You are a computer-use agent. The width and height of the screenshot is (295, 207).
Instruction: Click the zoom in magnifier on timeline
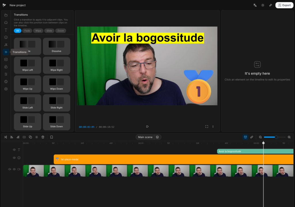(289, 137)
